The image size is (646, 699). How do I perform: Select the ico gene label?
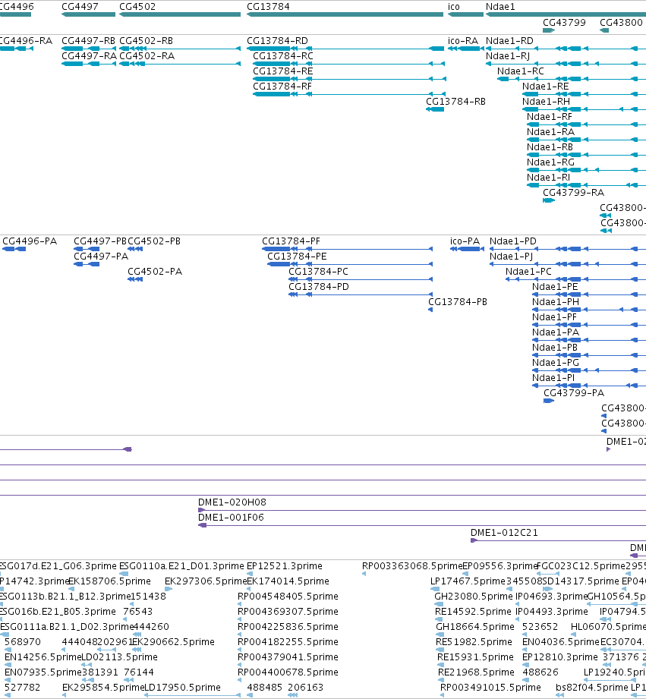tap(454, 7)
